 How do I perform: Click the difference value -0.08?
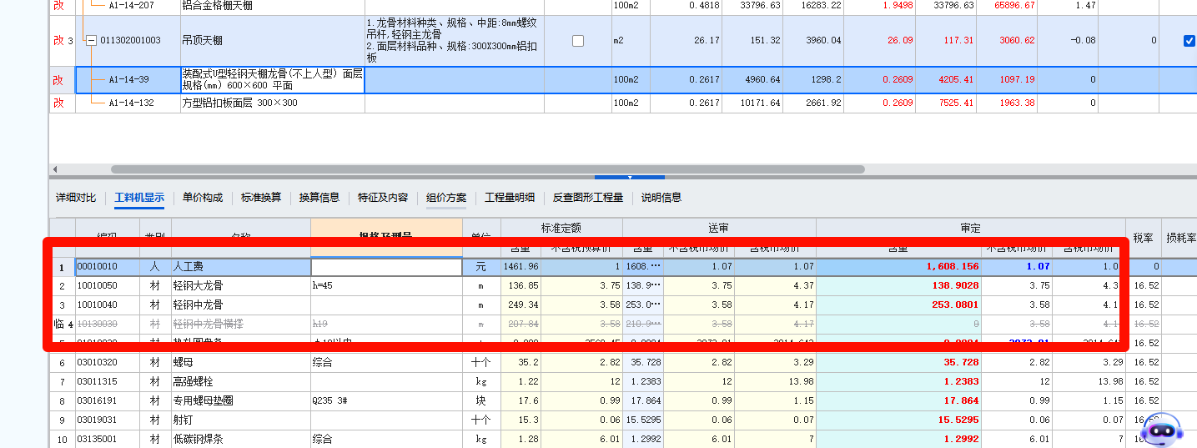coord(1069,40)
